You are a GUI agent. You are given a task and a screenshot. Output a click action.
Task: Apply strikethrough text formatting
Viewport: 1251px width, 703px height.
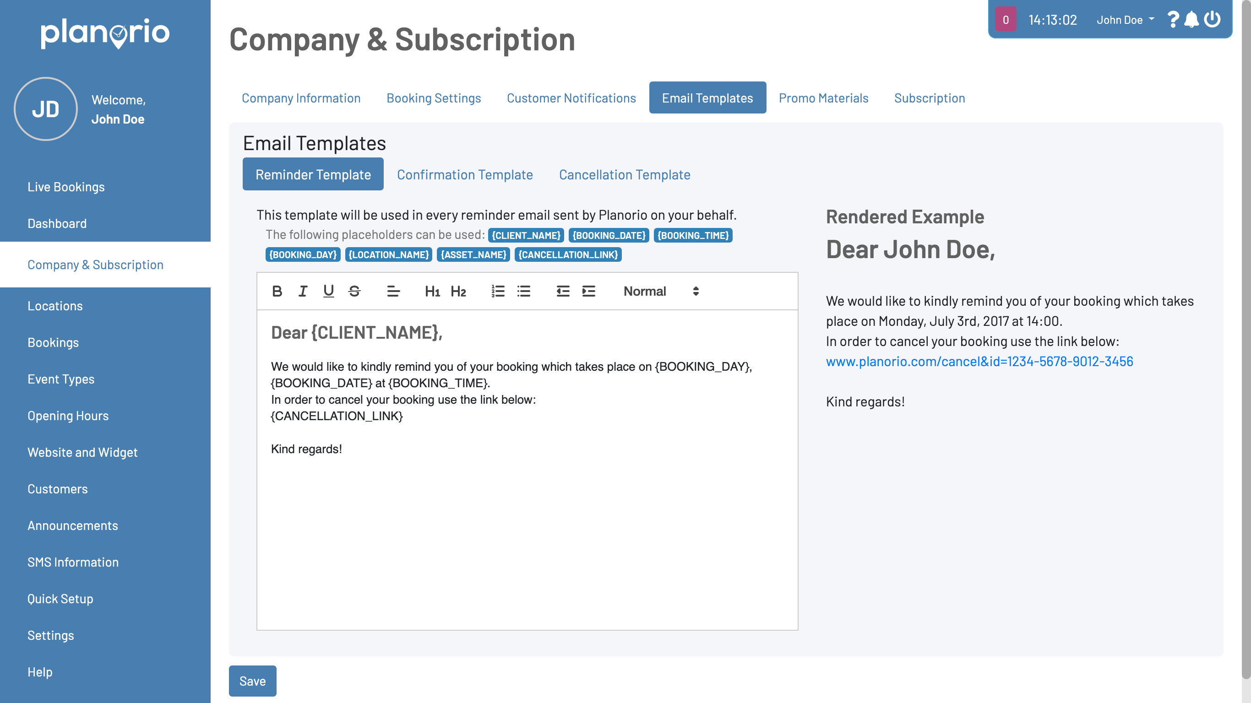(x=354, y=291)
